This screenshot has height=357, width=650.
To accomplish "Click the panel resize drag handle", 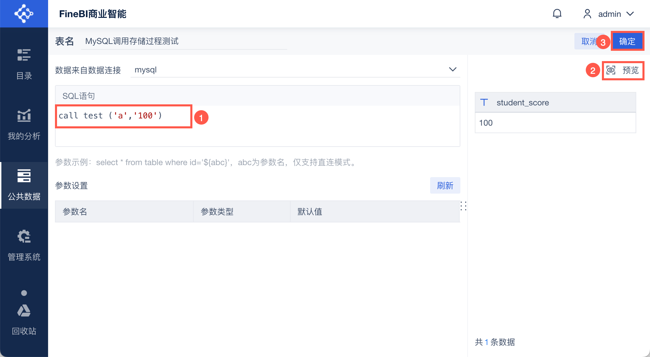I will pos(463,206).
